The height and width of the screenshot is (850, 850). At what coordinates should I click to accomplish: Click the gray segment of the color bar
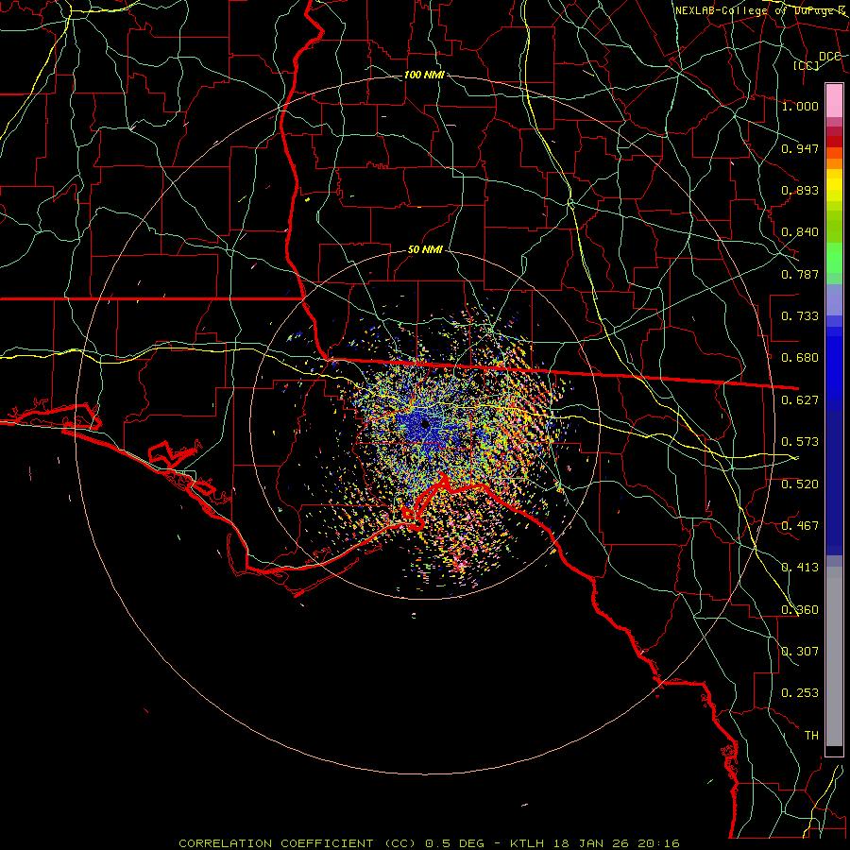[x=834, y=656]
